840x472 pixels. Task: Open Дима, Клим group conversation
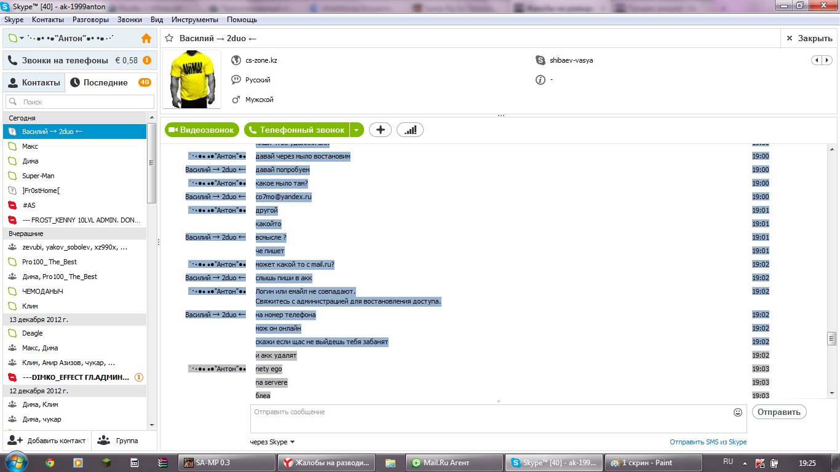[x=75, y=404]
